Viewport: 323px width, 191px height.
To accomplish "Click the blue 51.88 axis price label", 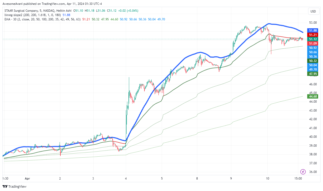I will click(x=313, y=31).
